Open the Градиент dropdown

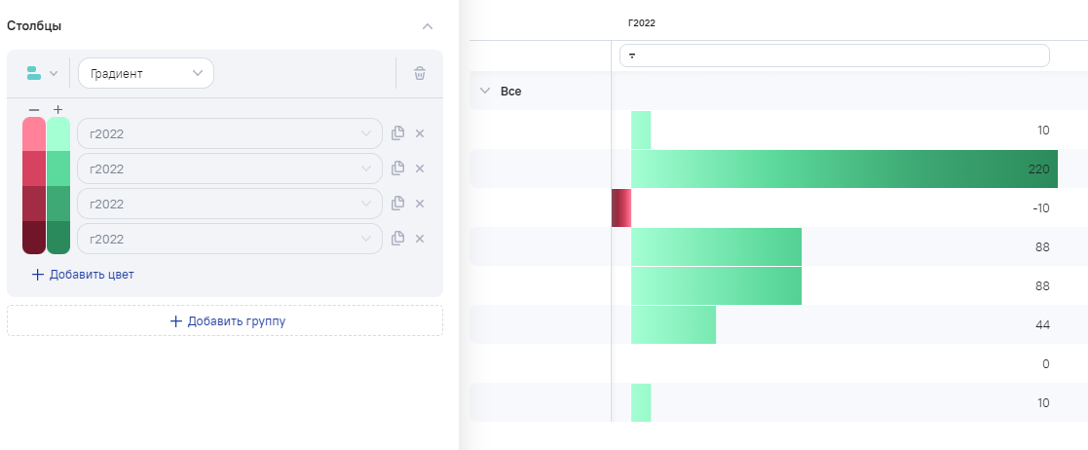click(x=145, y=73)
